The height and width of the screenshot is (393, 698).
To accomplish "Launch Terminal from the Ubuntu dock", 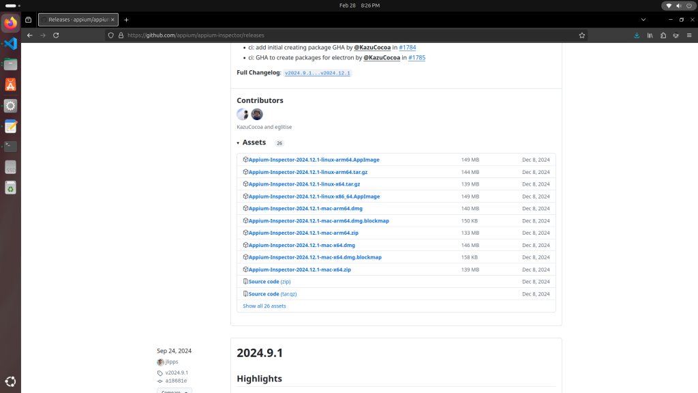I will pos(10,146).
